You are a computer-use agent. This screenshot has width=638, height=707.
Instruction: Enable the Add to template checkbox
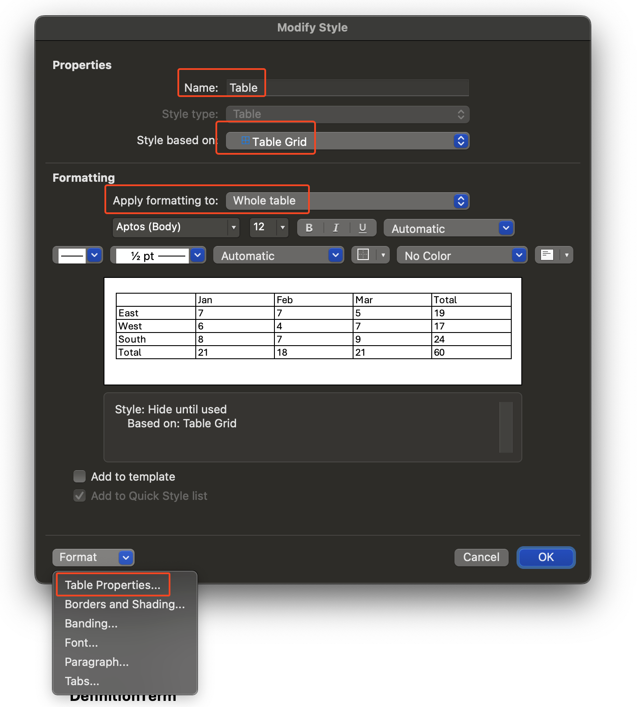tap(80, 476)
